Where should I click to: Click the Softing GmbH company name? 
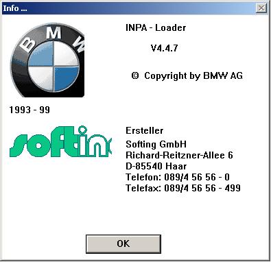156,144
